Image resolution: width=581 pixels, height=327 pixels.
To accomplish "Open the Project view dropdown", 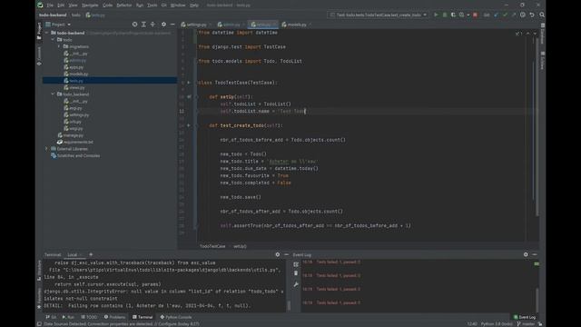I will (x=58, y=25).
